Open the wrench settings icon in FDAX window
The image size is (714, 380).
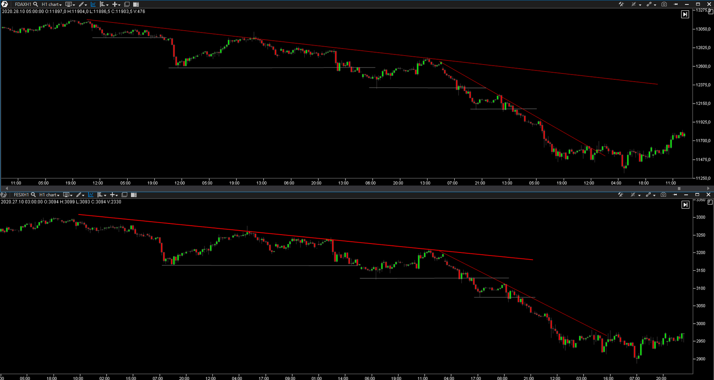621,4
